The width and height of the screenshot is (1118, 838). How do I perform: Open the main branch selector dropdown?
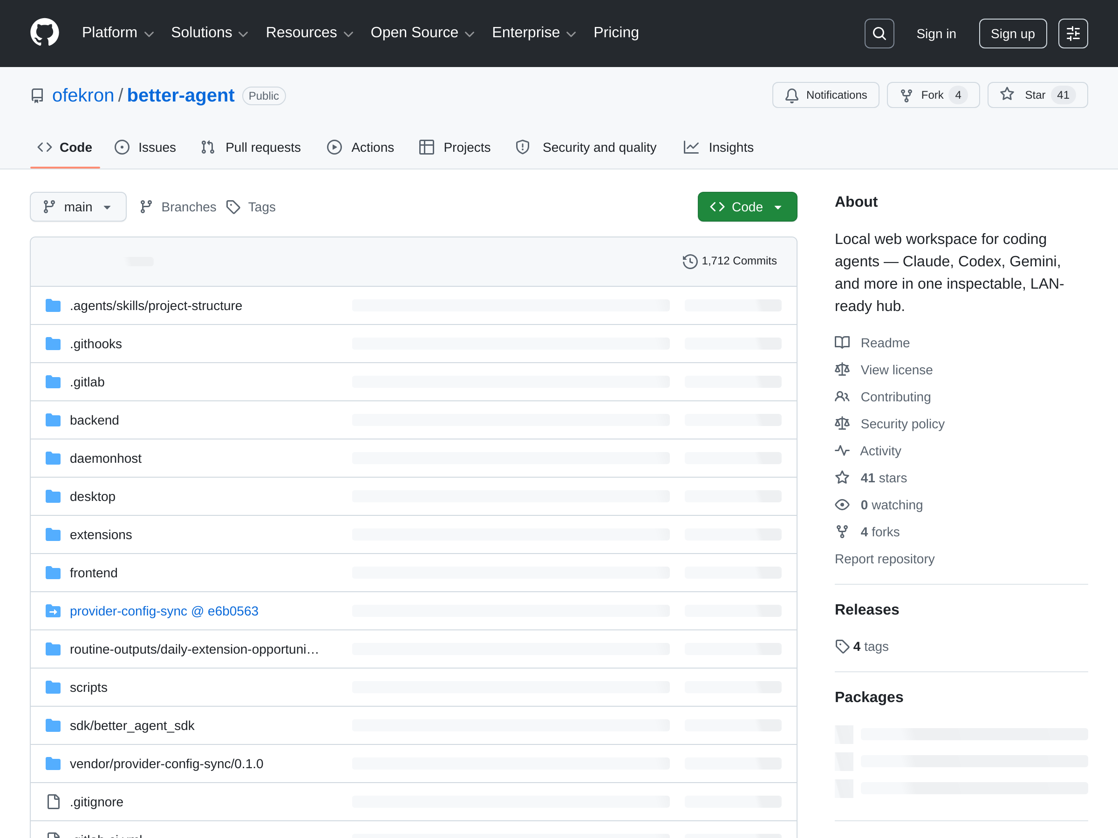78,207
